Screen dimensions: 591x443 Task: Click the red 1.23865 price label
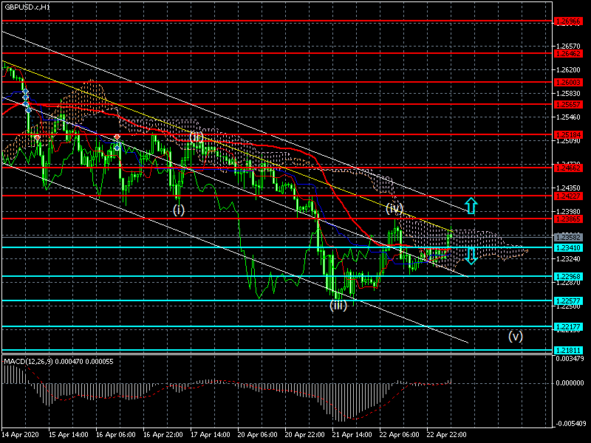[568, 219]
